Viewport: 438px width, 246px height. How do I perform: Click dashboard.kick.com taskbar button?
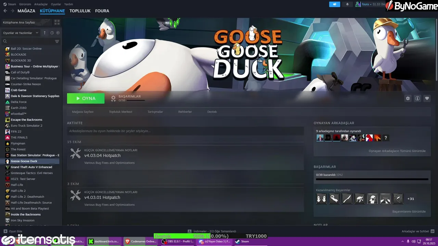(104, 241)
